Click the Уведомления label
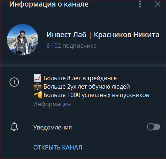Image resolution: width=166 pixels, height=159 pixels. [x=53, y=127]
